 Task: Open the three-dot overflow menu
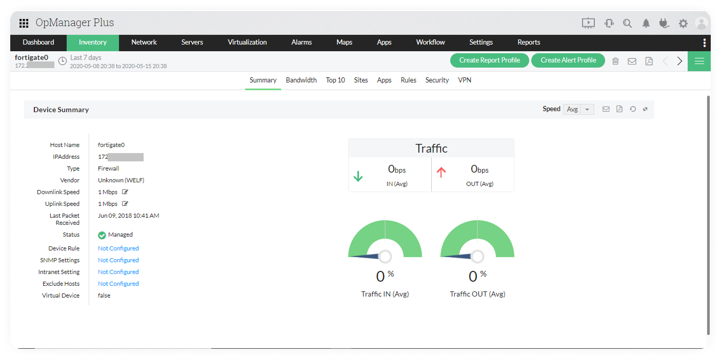tap(704, 43)
